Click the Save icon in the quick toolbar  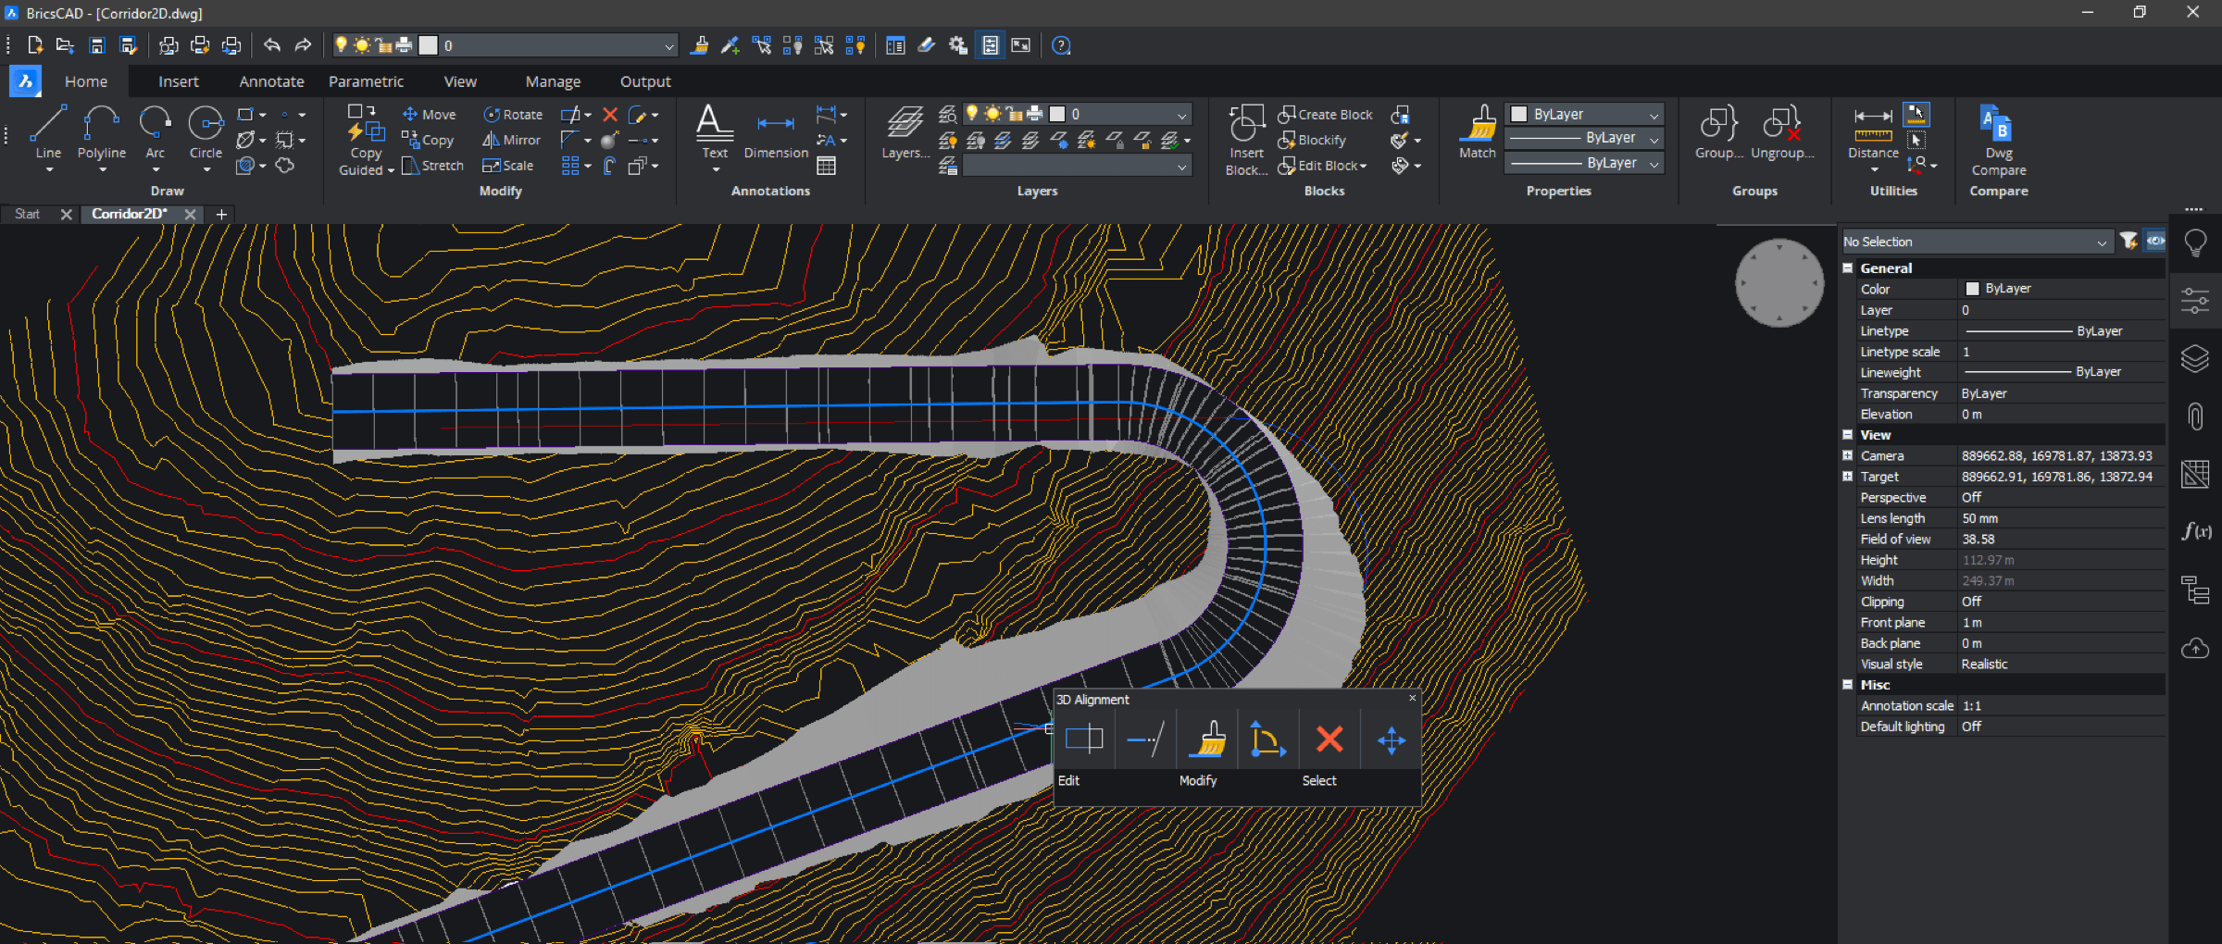pyautogui.click(x=96, y=45)
